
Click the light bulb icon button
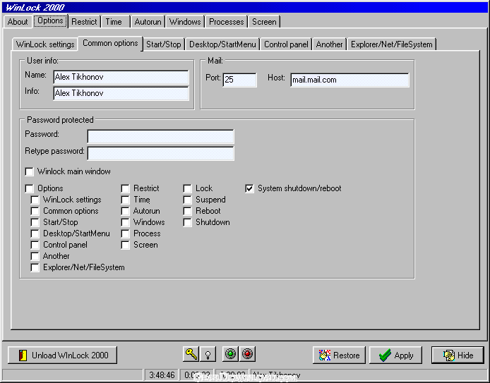208,354
